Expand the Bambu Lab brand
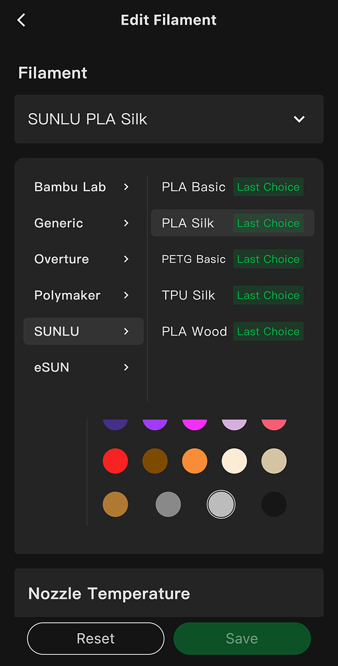Viewport: 338px width, 666px height. click(x=84, y=187)
